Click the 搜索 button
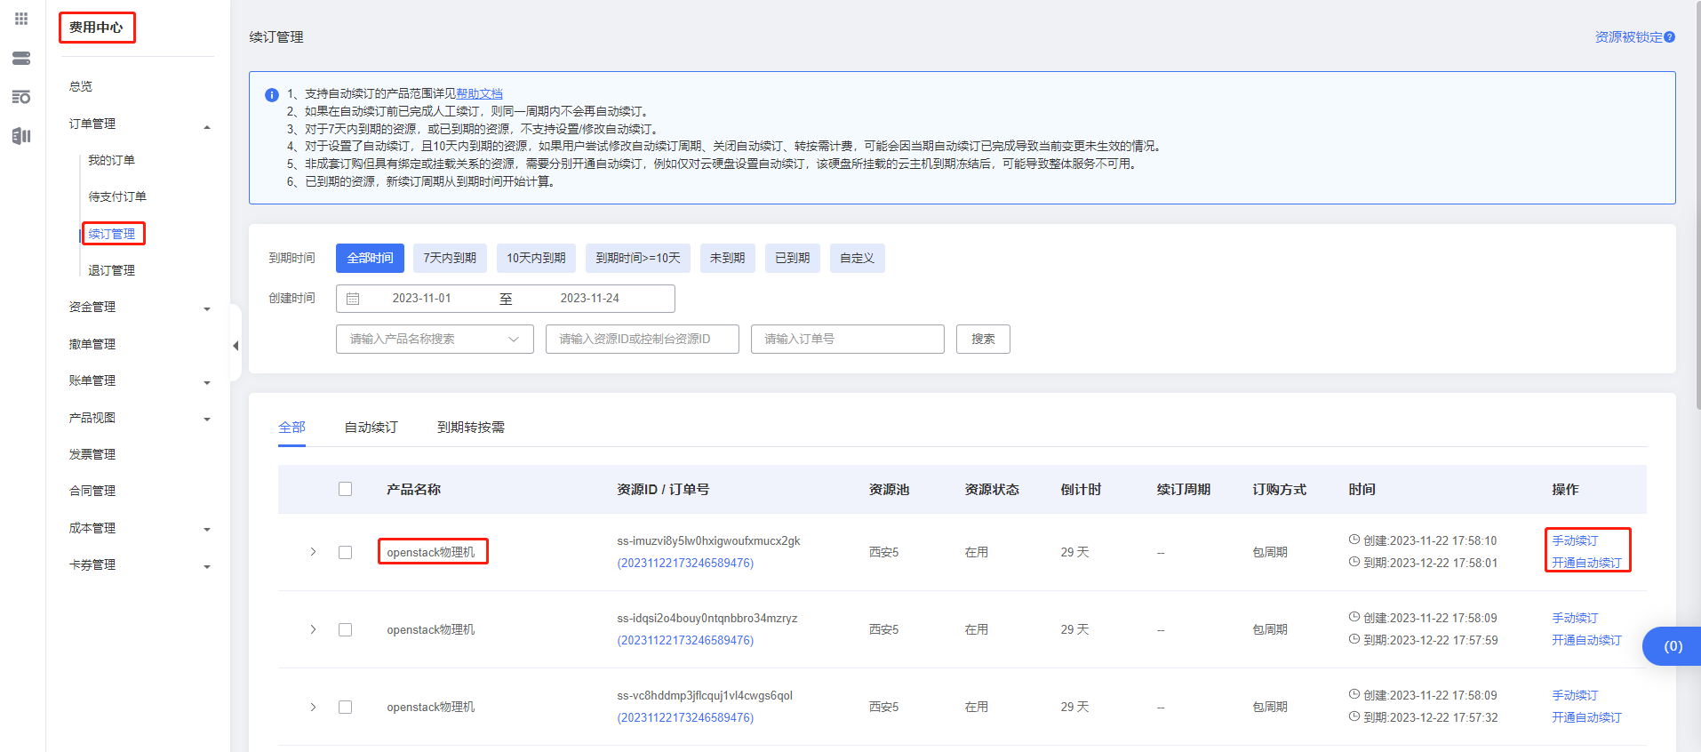 point(983,339)
